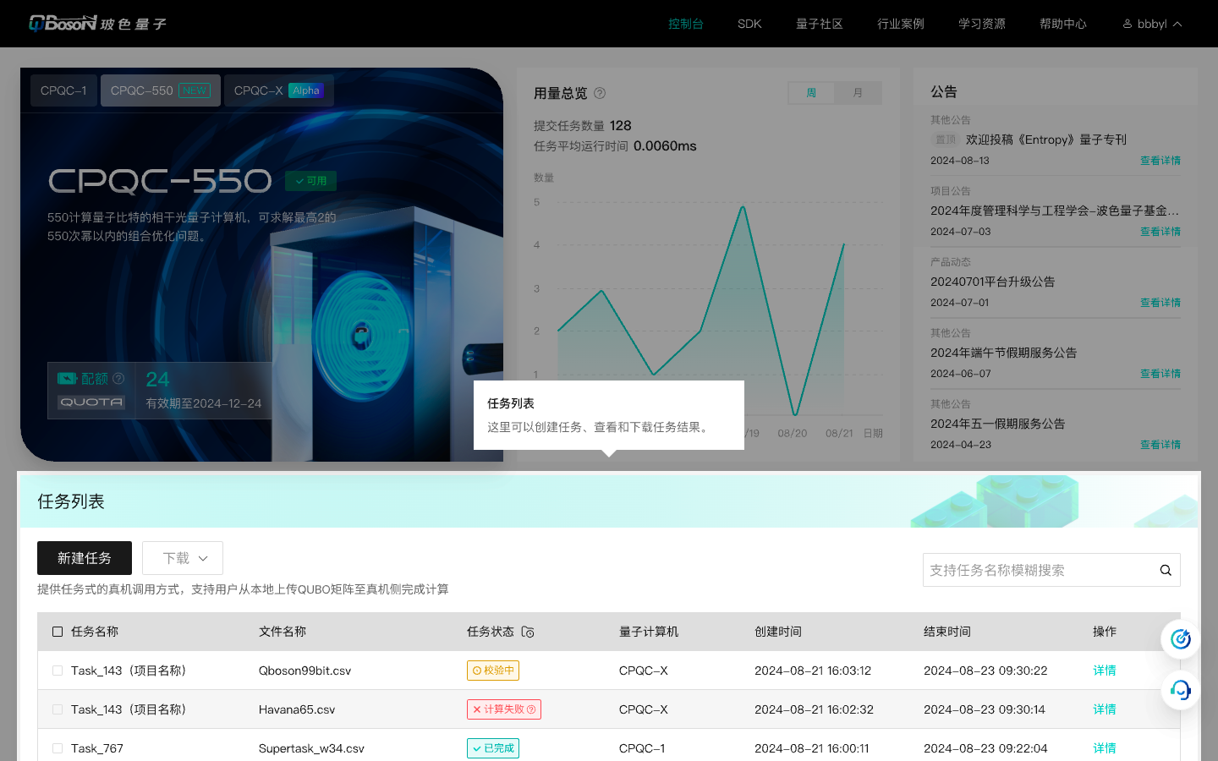Screen dimensions: 1218x761
Task: Open 详情 for the Qboson99bit.csv task
Action: (1105, 671)
